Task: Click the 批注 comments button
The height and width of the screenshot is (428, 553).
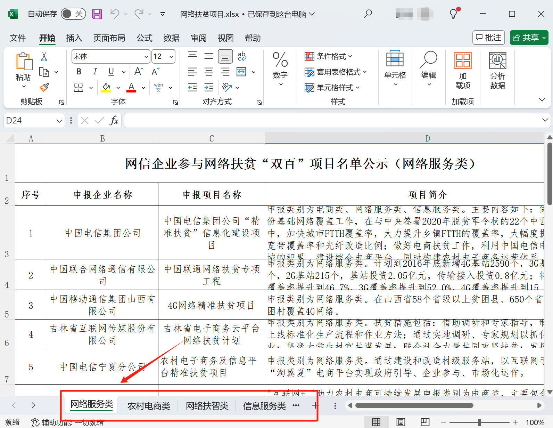Action: (x=489, y=38)
